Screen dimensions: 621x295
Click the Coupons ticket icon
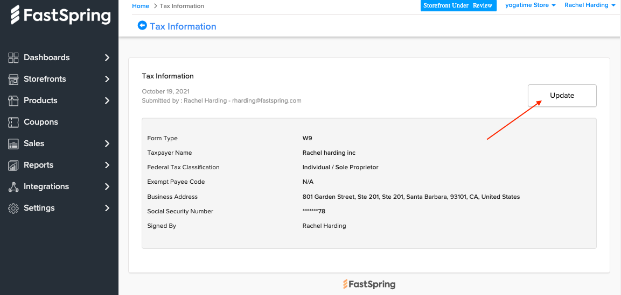pos(13,122)
